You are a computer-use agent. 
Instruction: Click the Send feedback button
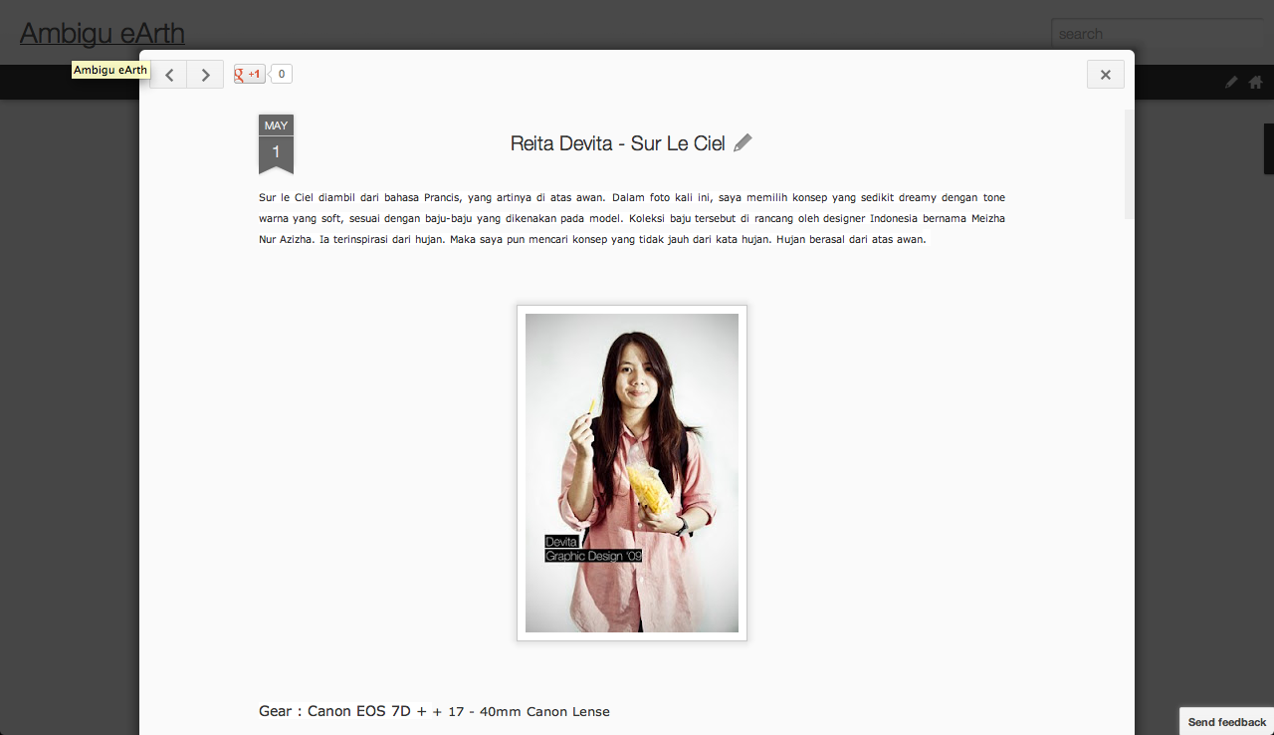(1227, 722)
